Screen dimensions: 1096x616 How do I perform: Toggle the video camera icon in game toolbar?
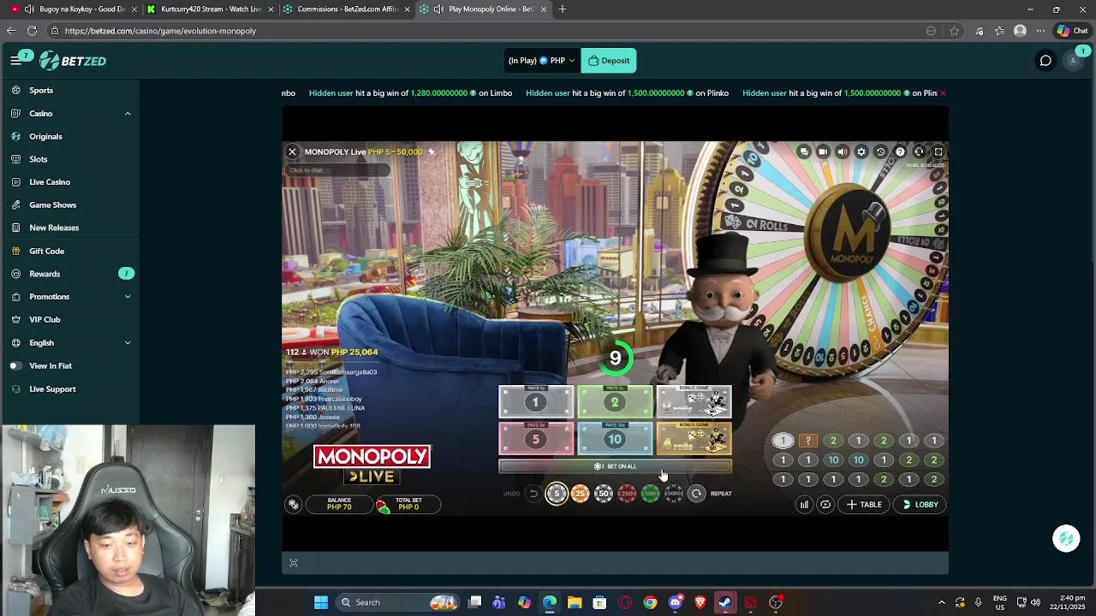pyautogui.click(x=823, y=151)
